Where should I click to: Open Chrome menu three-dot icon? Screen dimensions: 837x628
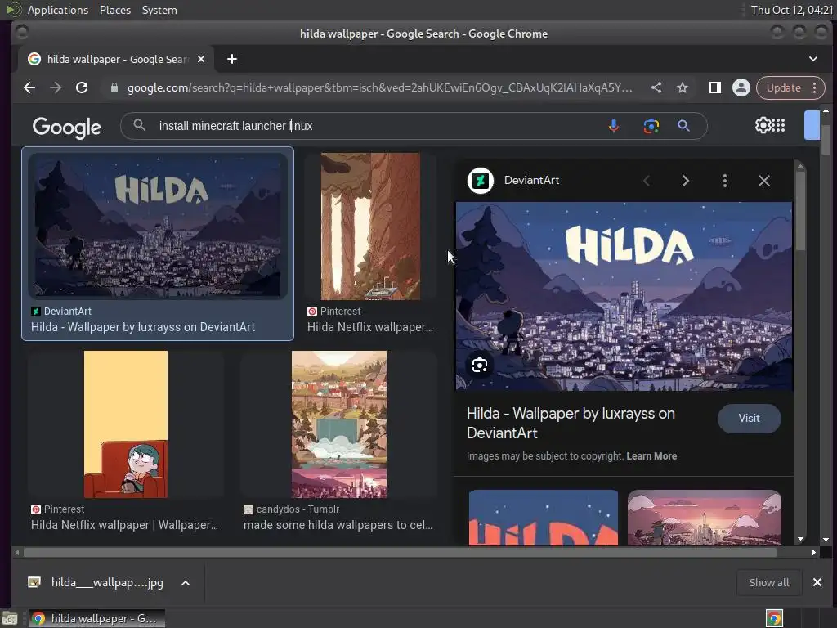click(x=814, y=87)
